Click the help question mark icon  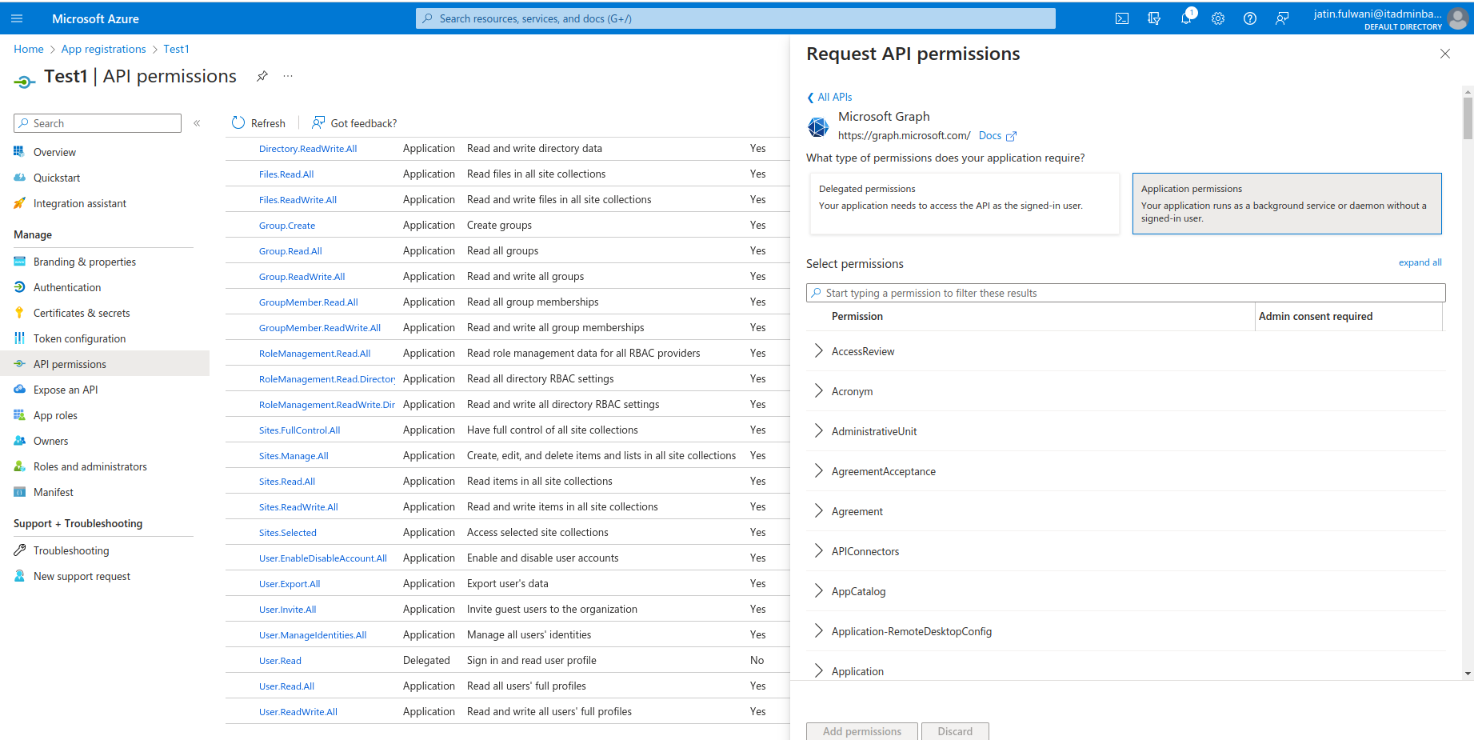click(x=1250, y=18)
